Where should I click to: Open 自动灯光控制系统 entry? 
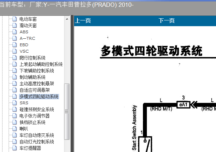[37, 142]
